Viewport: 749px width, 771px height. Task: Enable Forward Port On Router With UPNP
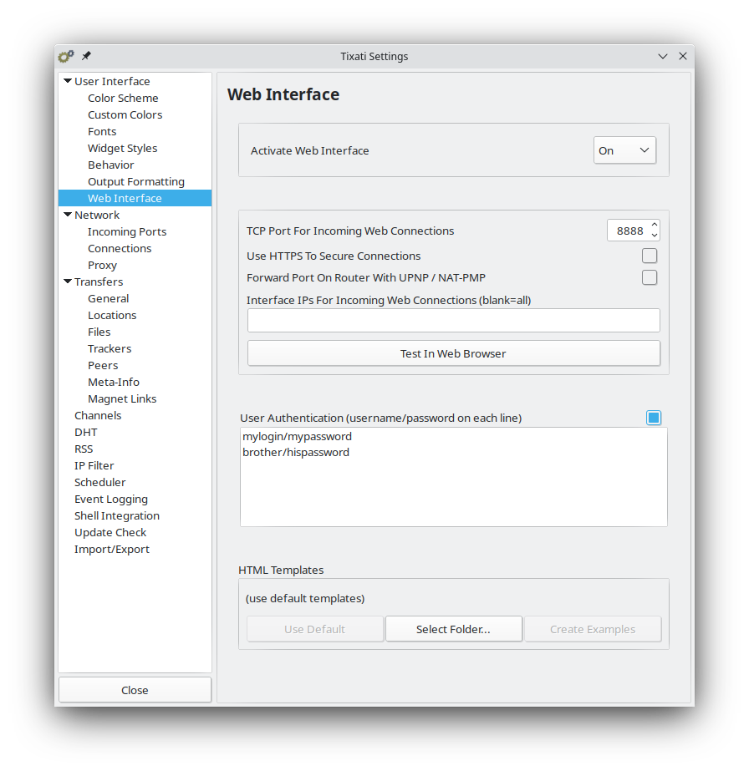tap(650, 277)
